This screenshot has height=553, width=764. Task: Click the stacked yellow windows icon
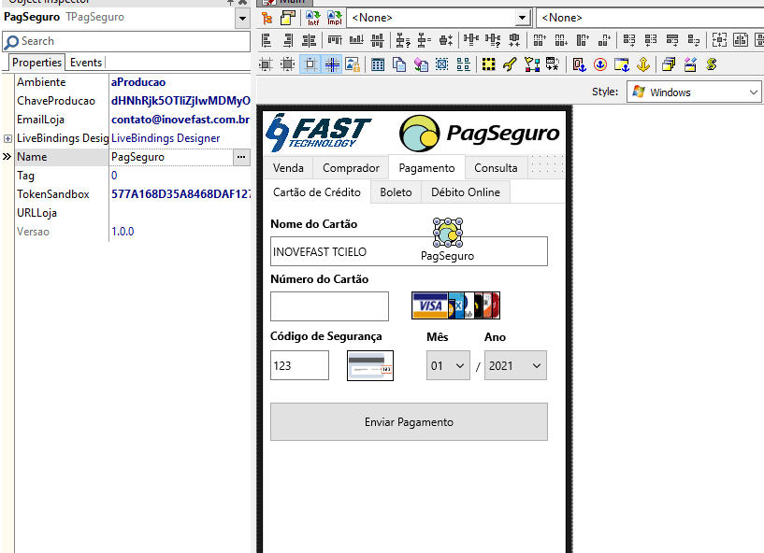[669, 64]
